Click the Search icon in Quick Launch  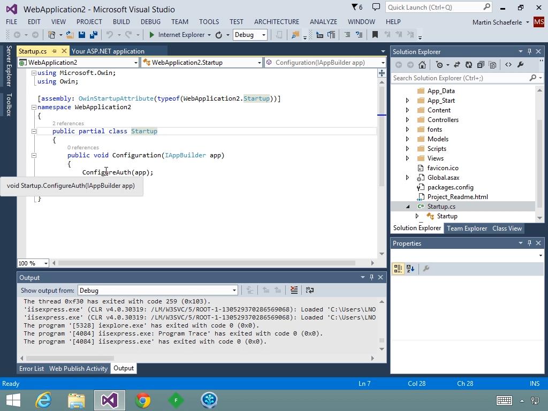tap(486, 7)
